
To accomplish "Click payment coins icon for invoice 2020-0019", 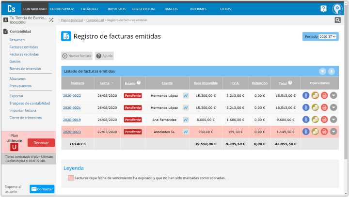I will [x=315, y=120].
